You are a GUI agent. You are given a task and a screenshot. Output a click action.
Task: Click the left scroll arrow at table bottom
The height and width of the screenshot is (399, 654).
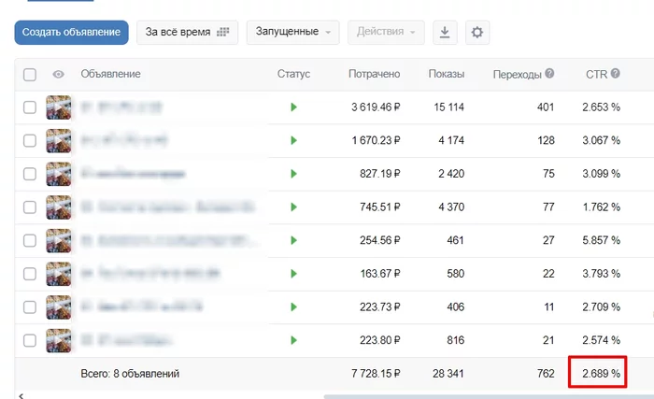coord(21,395)
